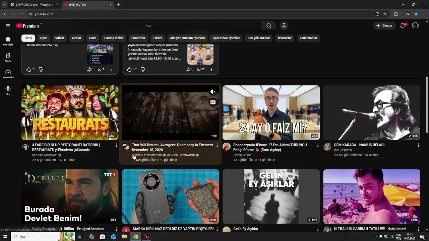Click the Windows taskbar search box
This screenshot has width=429, height=241.
pos(43,237)
